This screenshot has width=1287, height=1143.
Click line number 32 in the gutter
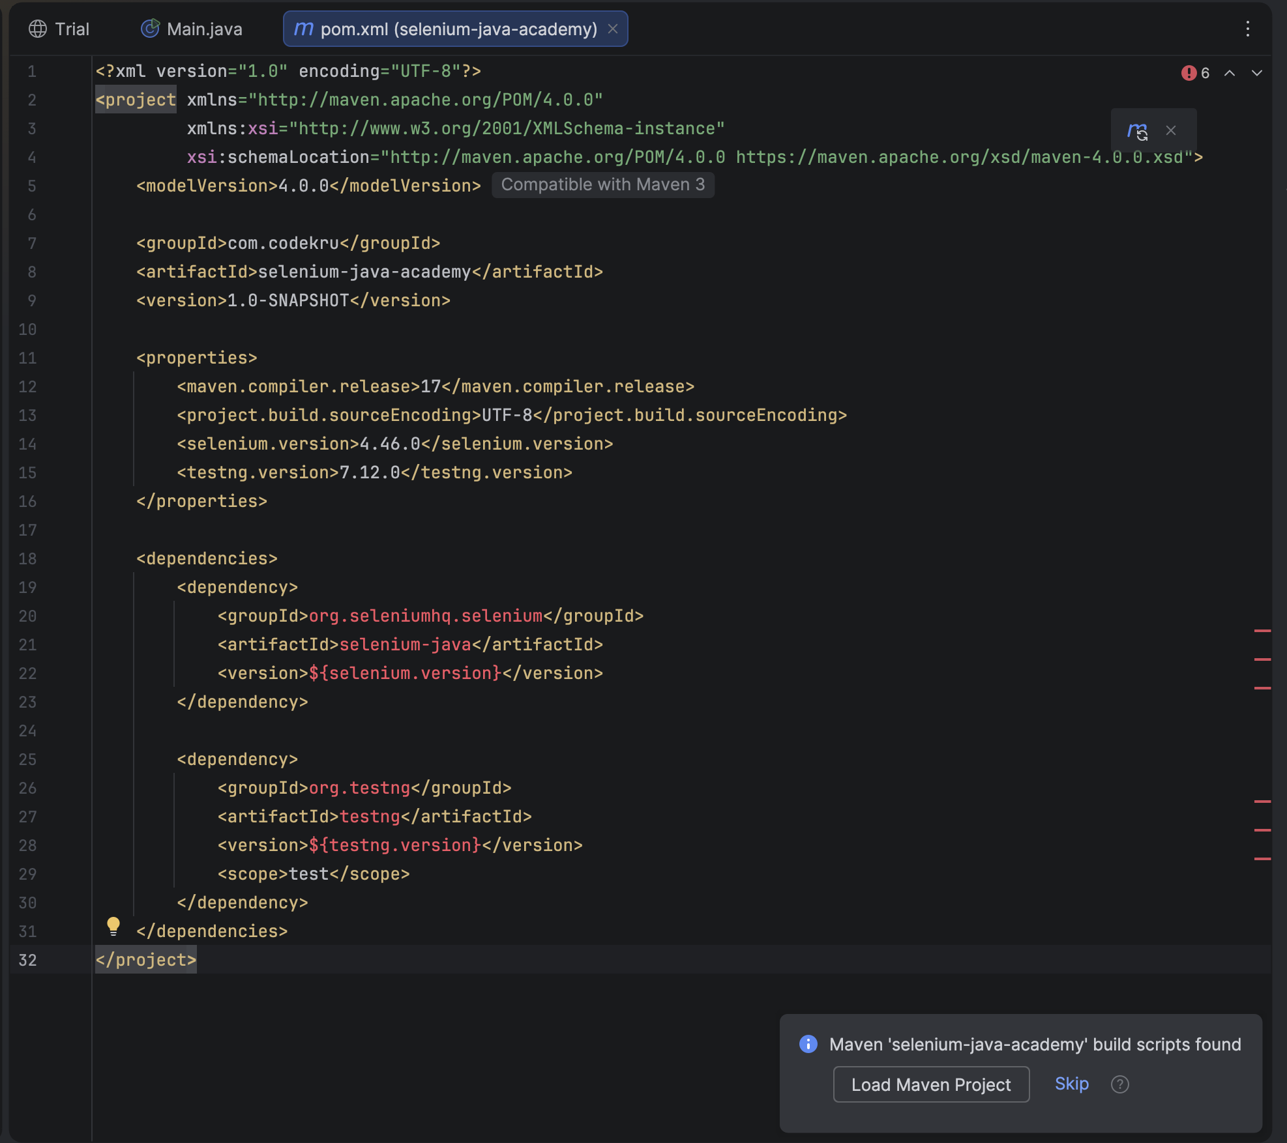(x=27, y=960)
